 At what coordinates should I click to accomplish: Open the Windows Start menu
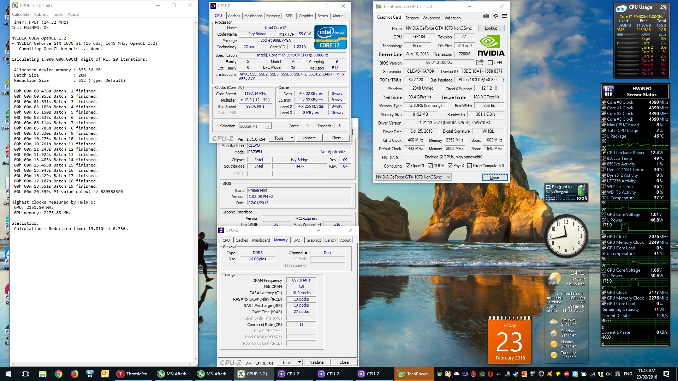tap(8, 374)
